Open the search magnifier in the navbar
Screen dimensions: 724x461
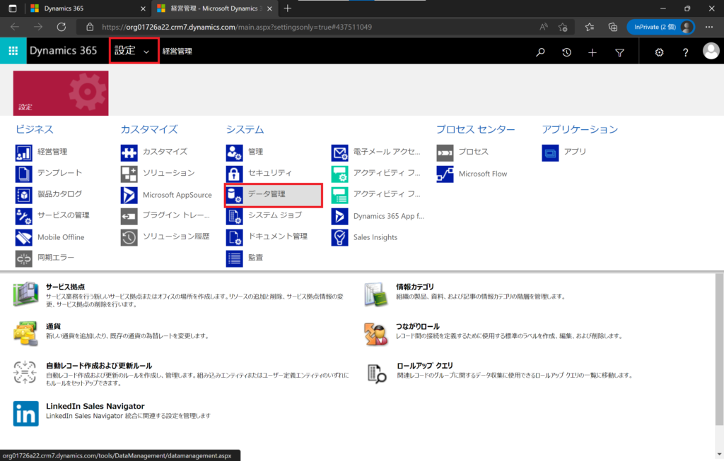pos(540,52)
